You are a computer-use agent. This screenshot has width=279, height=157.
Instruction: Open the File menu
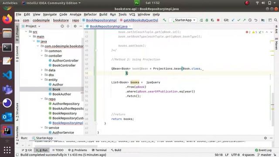tap(18, 14)
